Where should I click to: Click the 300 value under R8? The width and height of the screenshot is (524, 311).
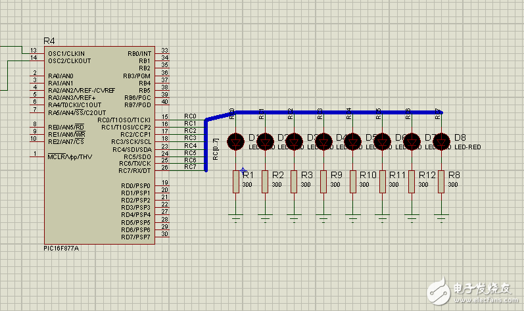453,184
